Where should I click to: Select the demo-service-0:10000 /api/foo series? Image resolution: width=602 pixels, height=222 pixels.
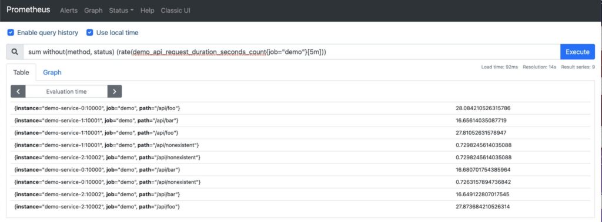[97, 108]
